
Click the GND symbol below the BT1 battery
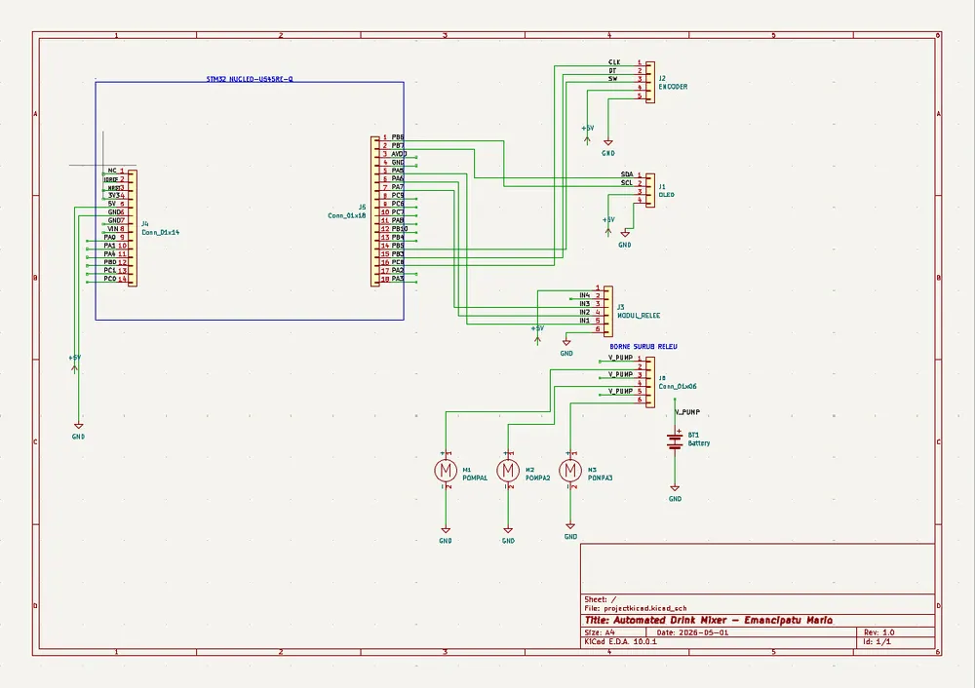pyautogui.click(x=675, y=493)
